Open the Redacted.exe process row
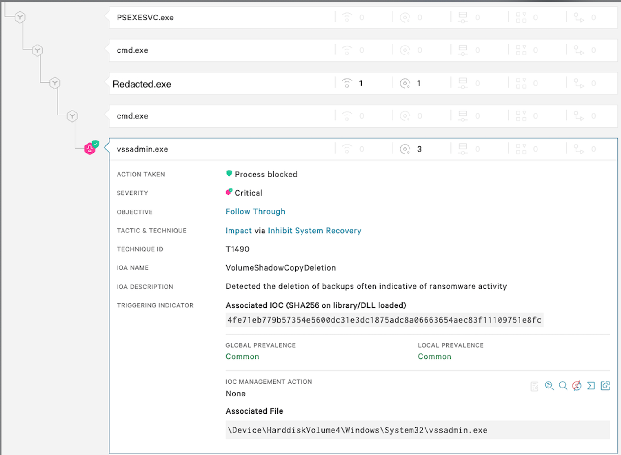This screenshot has width=621, height=455. coord(363,84)
